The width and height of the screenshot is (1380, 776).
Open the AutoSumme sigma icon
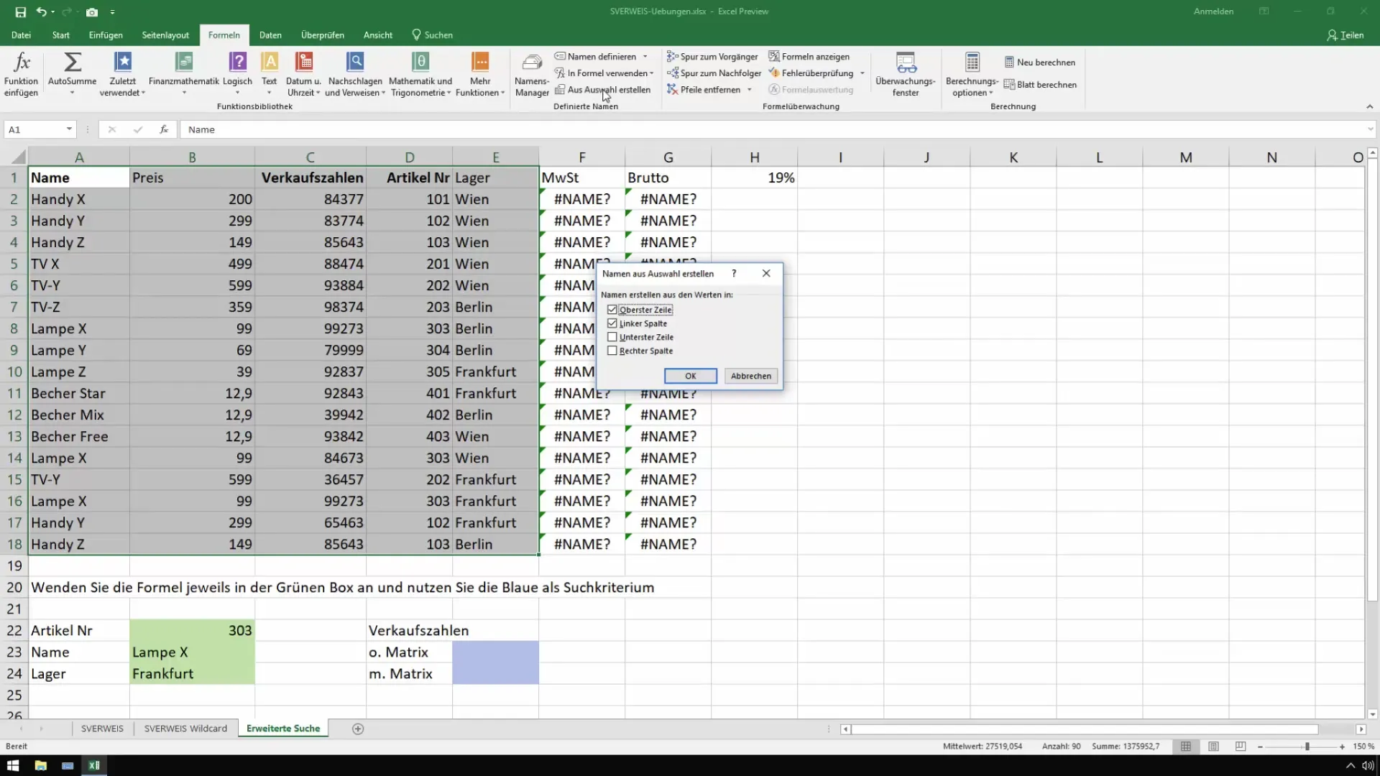point(72,63)
